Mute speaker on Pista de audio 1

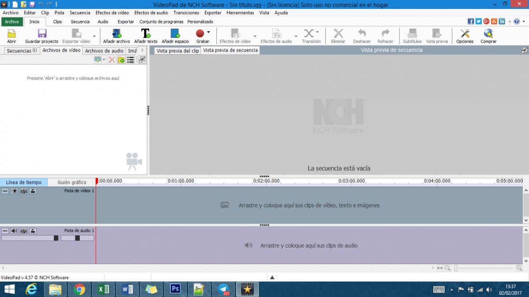click(x=14, y=231)
